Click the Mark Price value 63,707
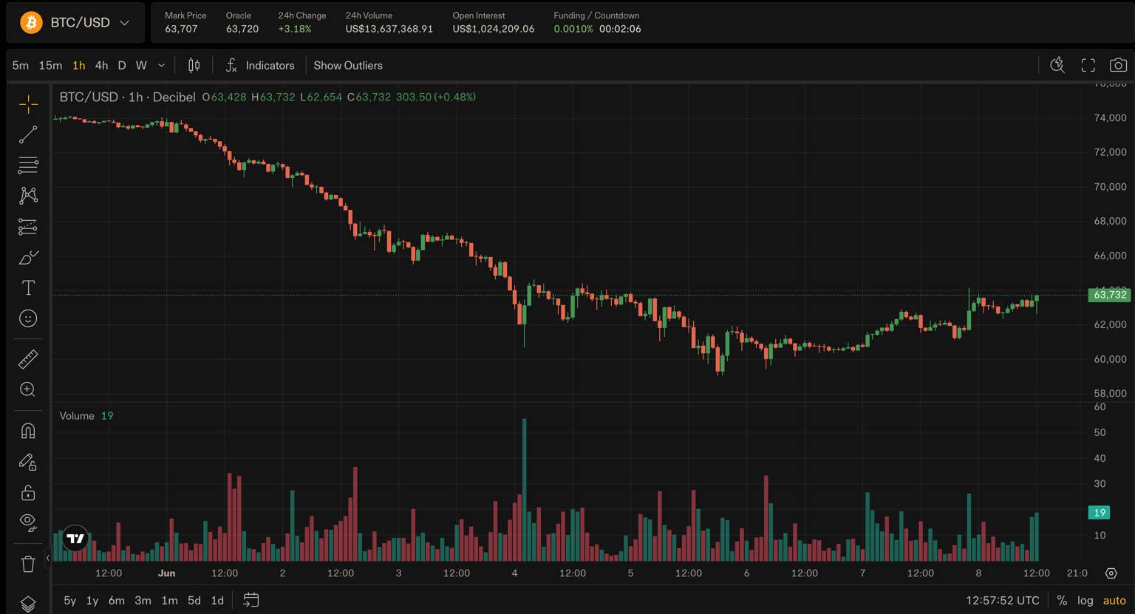 click(181, 29)
